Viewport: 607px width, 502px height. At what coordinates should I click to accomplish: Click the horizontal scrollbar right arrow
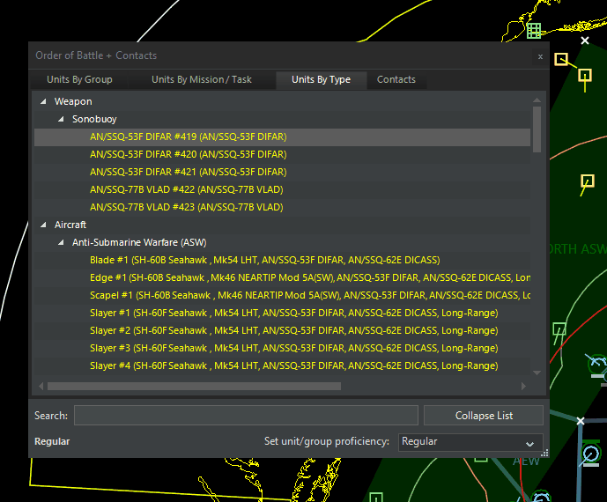tap(524, 387)
